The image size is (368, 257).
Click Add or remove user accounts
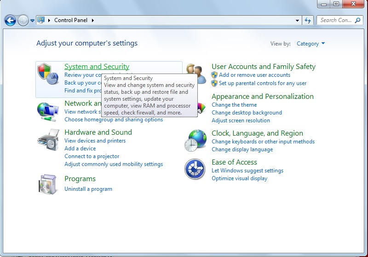(x=254, y=75)
